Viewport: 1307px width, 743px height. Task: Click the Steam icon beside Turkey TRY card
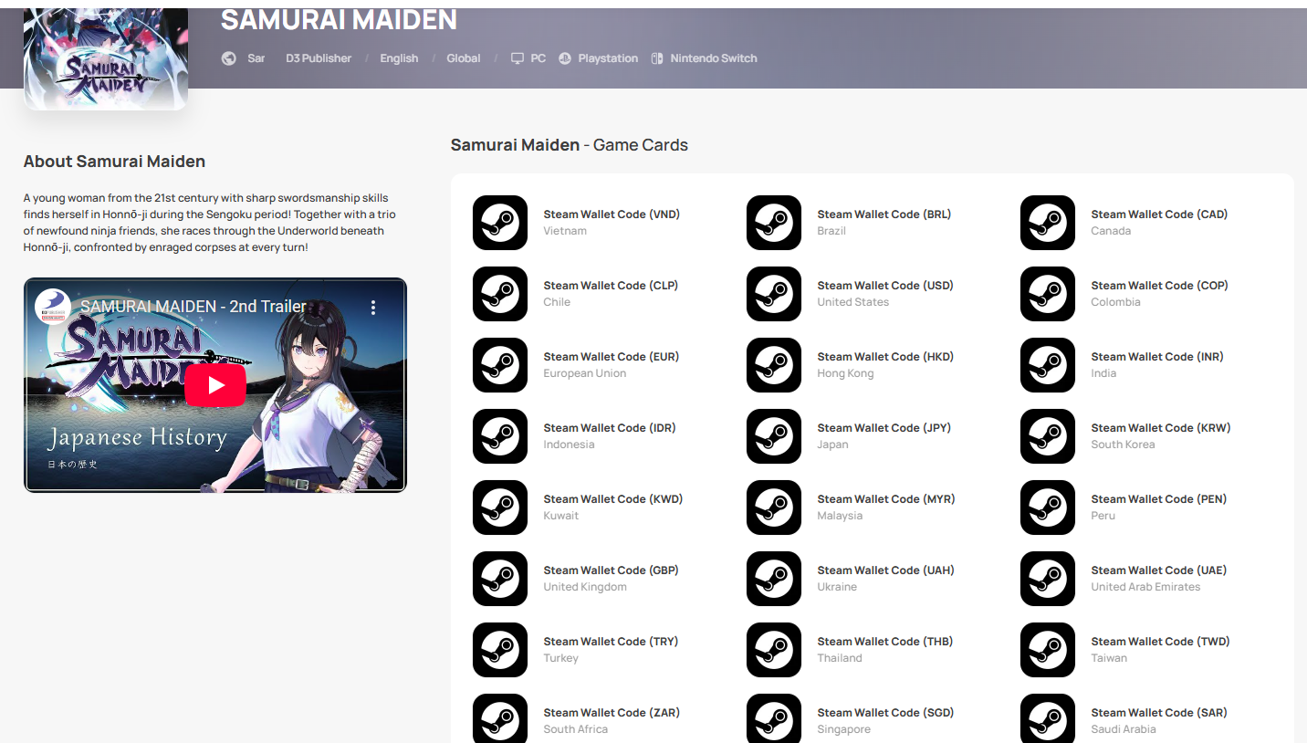coord(500,650)
